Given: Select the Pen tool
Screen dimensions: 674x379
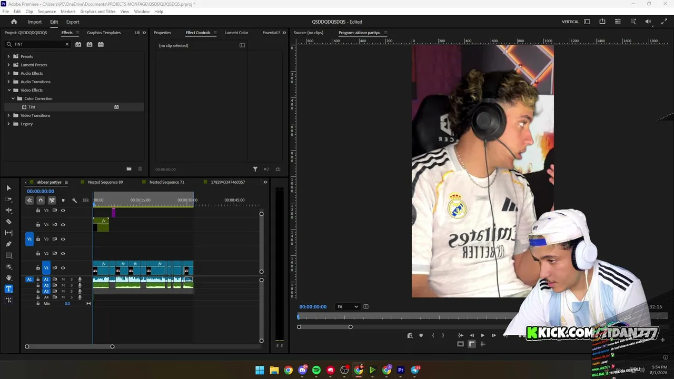Looking at the screenshot, I should click(x=8, y=244).
